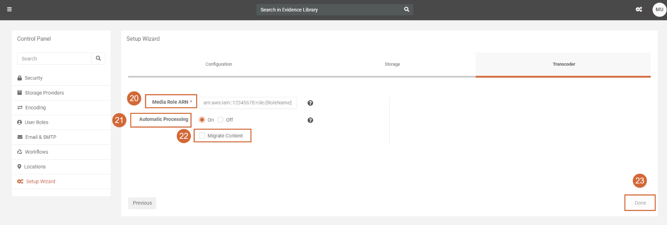Image resolution: width=667 pixels, height=225 pixels.
Task: Click the Media Role ARN input field
Action: (x=248, y=103)
